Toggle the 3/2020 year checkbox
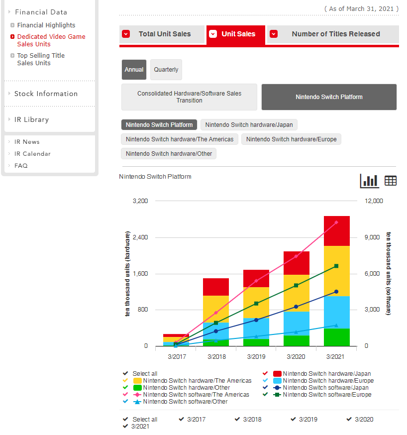 (349, 419)
